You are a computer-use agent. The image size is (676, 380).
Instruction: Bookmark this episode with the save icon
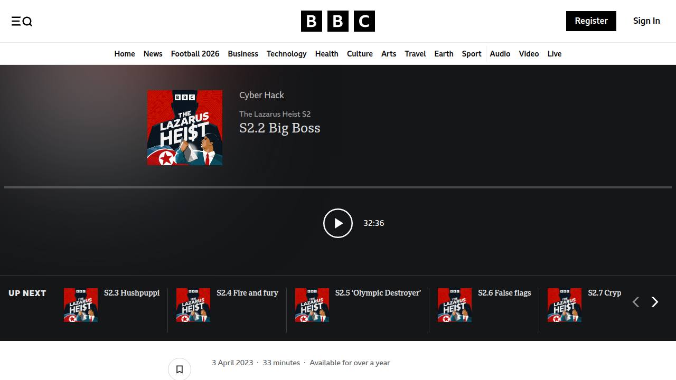coord(180,369)
